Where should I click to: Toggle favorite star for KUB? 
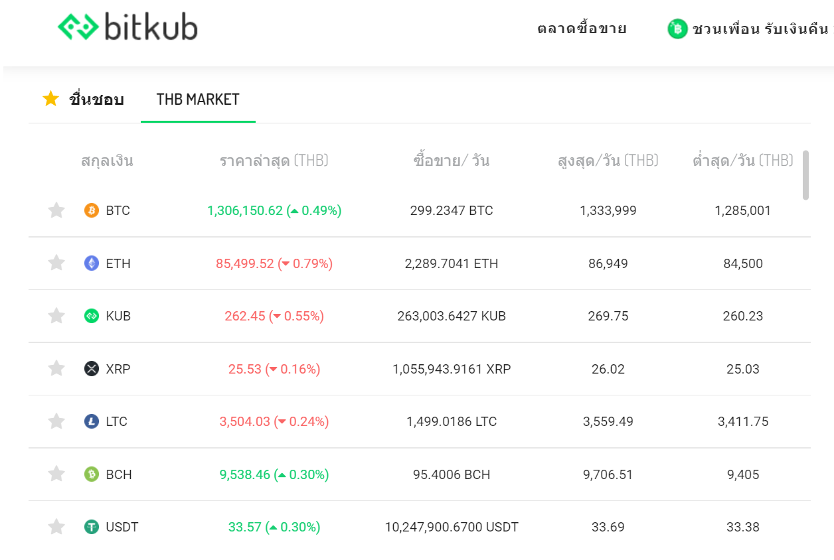pyautogui.click(x=56, y=316)
